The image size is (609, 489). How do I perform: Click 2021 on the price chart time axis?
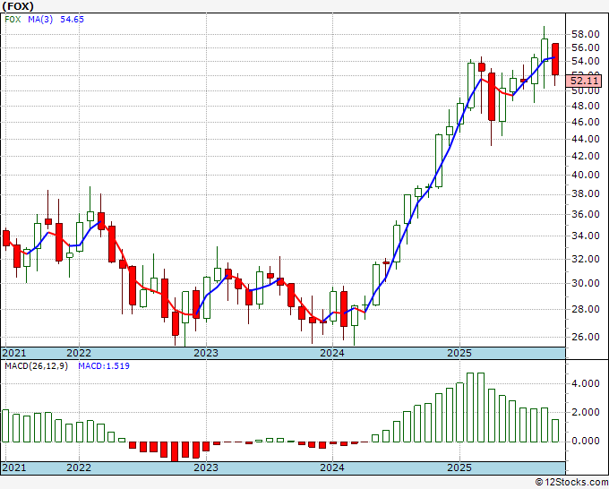[x=14, y=353]
